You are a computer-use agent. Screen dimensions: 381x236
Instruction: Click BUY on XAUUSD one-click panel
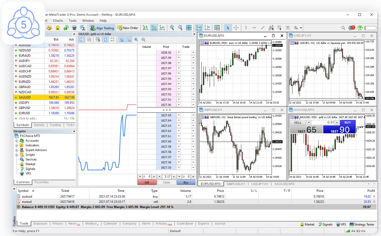click(x=348, y=123)
